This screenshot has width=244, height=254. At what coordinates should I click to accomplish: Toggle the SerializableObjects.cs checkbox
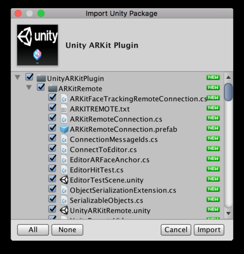point(52,199)
